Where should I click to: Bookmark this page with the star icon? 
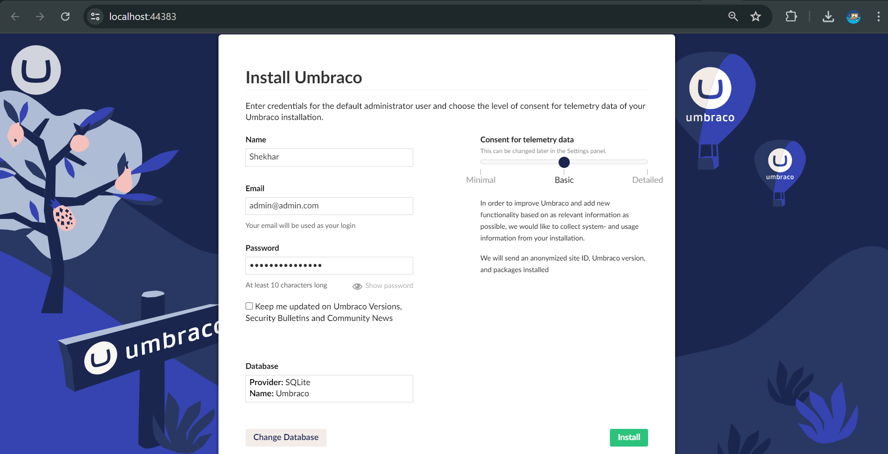(756, 16)
